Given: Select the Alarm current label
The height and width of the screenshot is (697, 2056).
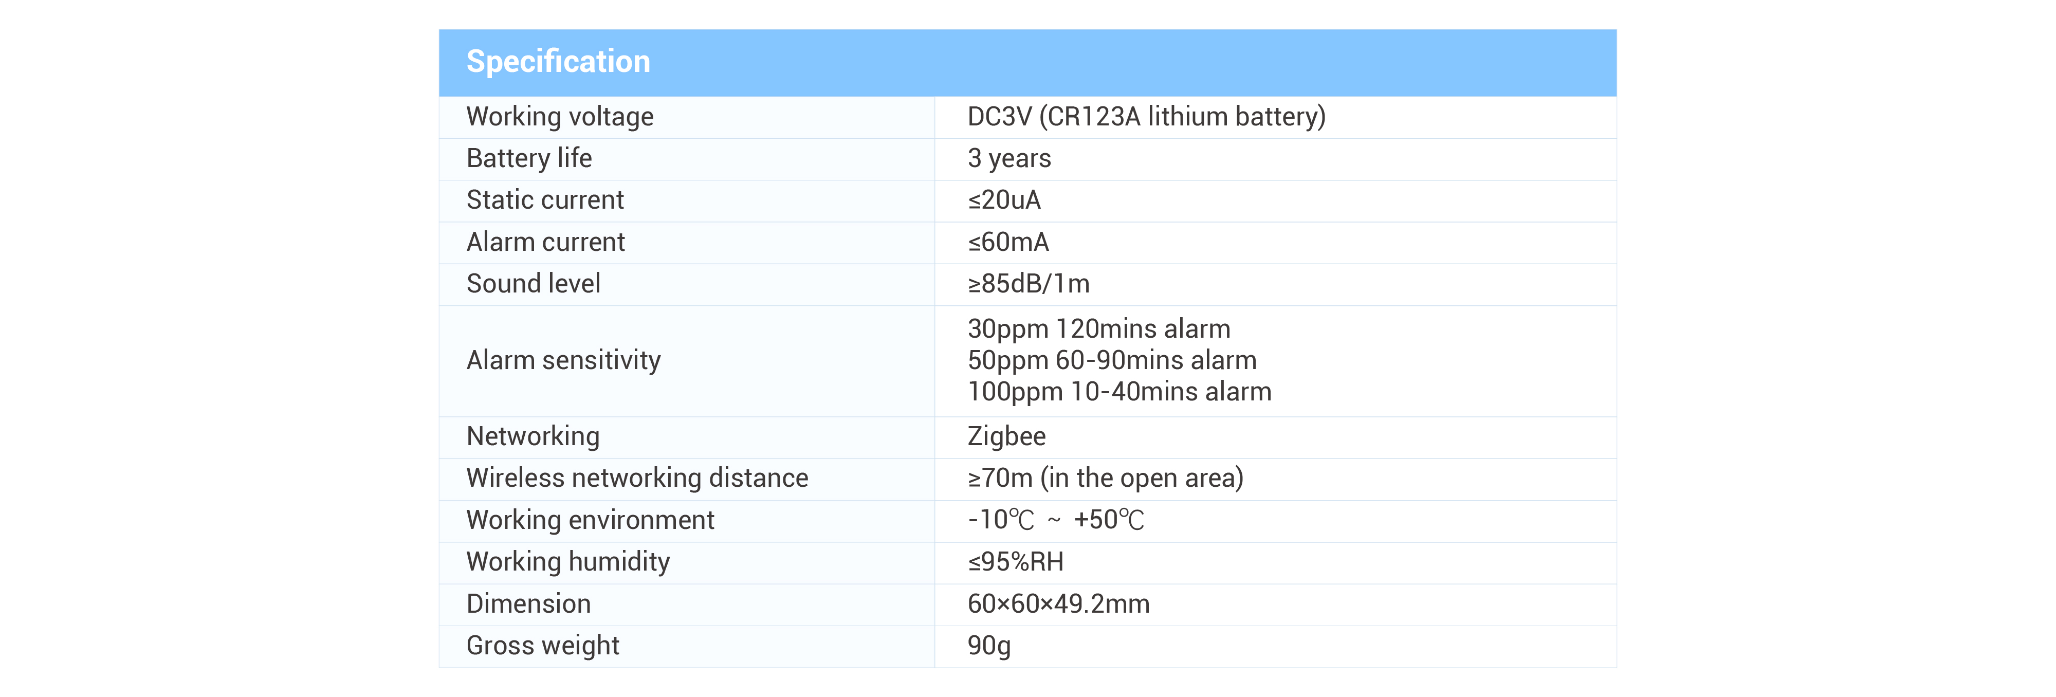Looking at the screenshot, I should coord(545,243).
